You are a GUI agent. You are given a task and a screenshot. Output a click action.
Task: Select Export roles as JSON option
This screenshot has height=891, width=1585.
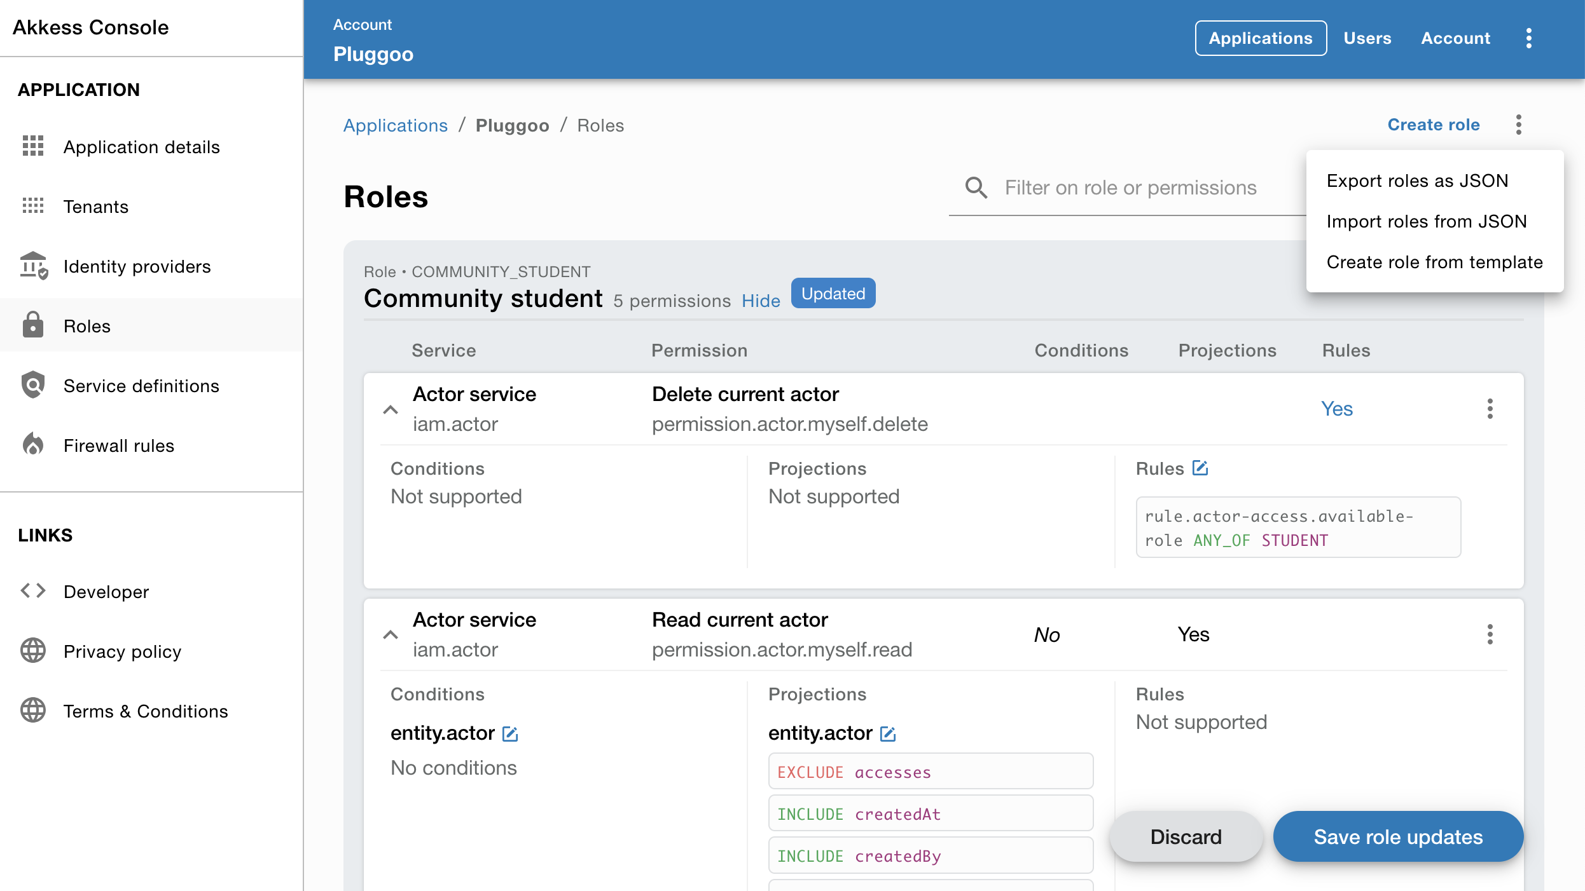(x=1418, y=180)
